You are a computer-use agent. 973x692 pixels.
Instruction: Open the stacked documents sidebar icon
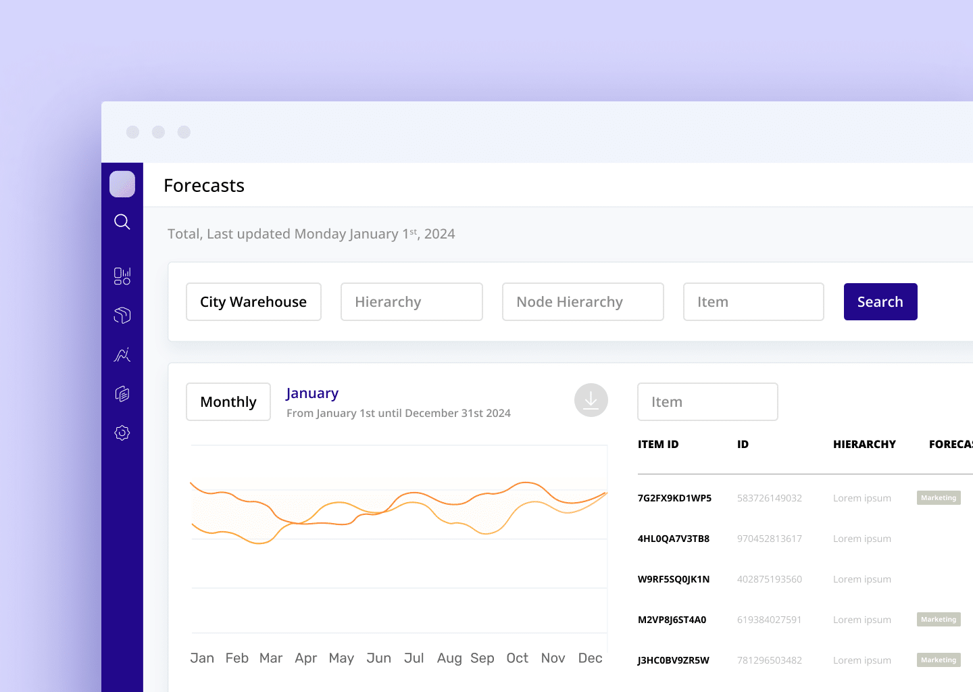coord(122,394)
